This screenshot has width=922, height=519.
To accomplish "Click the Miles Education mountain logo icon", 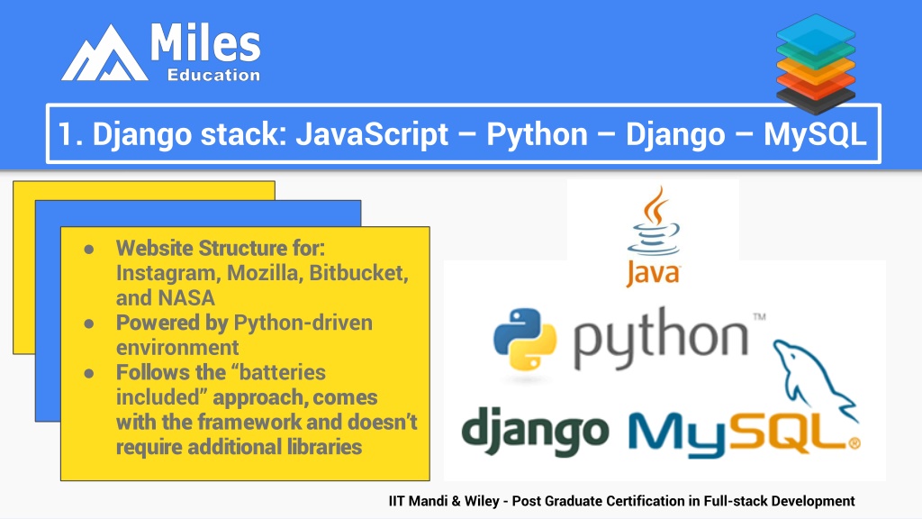I will (104, 53).
